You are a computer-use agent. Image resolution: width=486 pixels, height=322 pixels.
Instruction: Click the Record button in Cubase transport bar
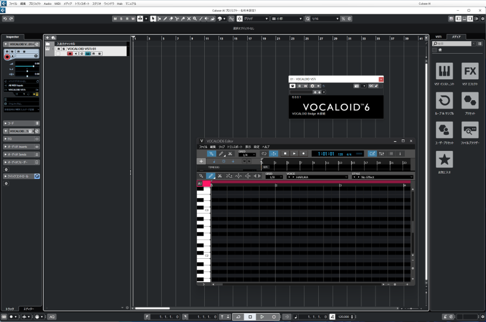point(273,317)
